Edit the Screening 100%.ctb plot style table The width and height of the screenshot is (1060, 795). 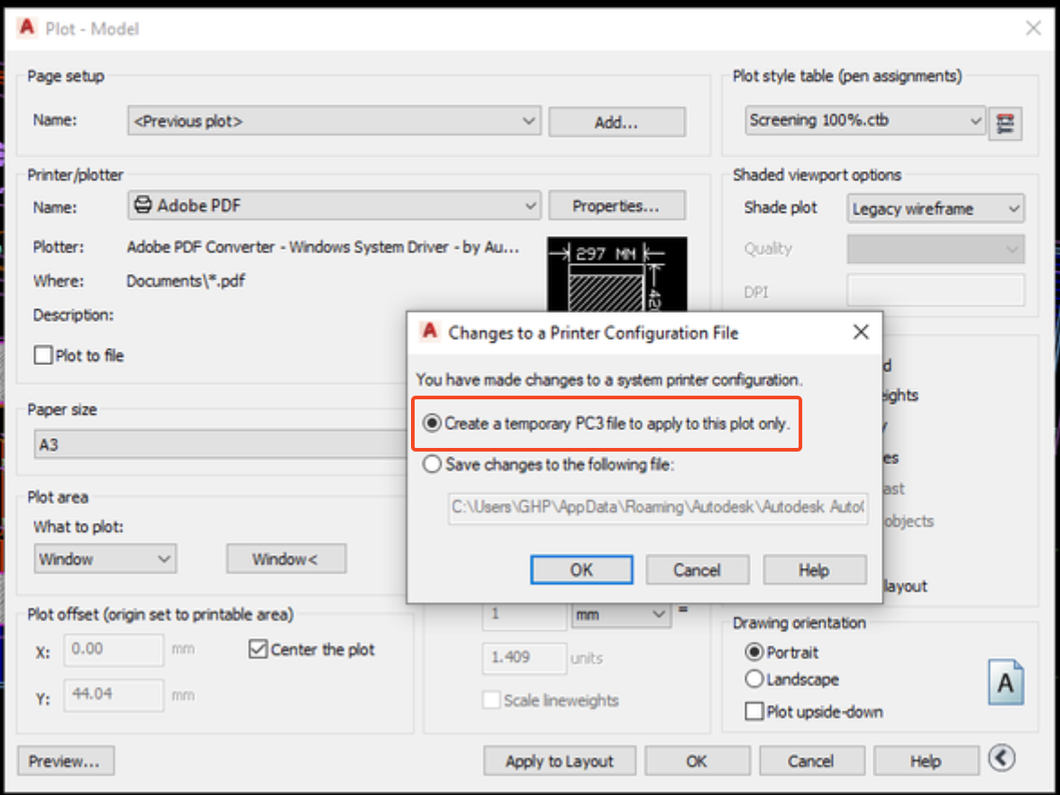tap(1005, 123)
